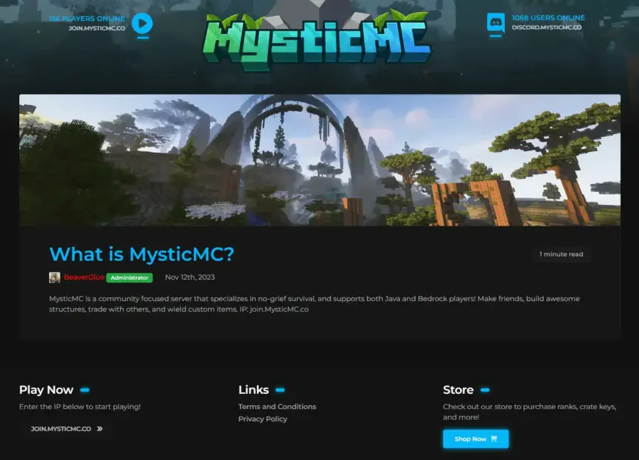Click the BeaverGlue author name
This screenshot has width=639, height=460.
[x=84, y=277]
